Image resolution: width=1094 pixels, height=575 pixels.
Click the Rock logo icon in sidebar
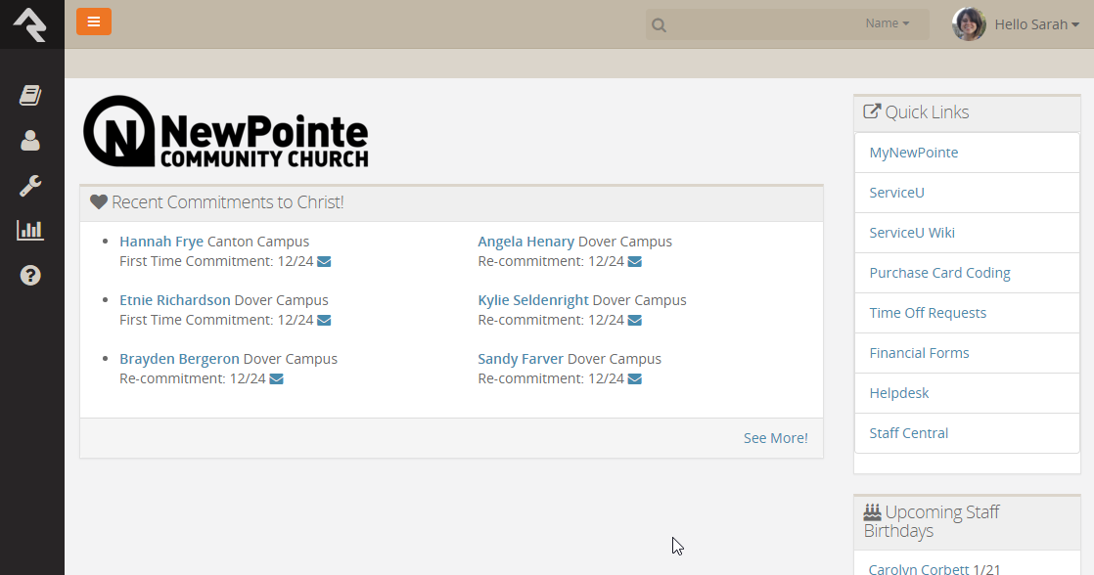point(30,24)
